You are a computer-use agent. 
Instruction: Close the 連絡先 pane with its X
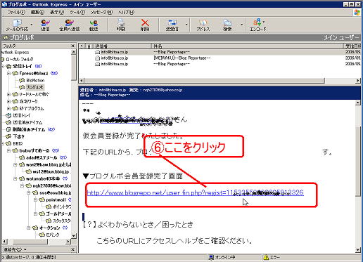point(72,249)
